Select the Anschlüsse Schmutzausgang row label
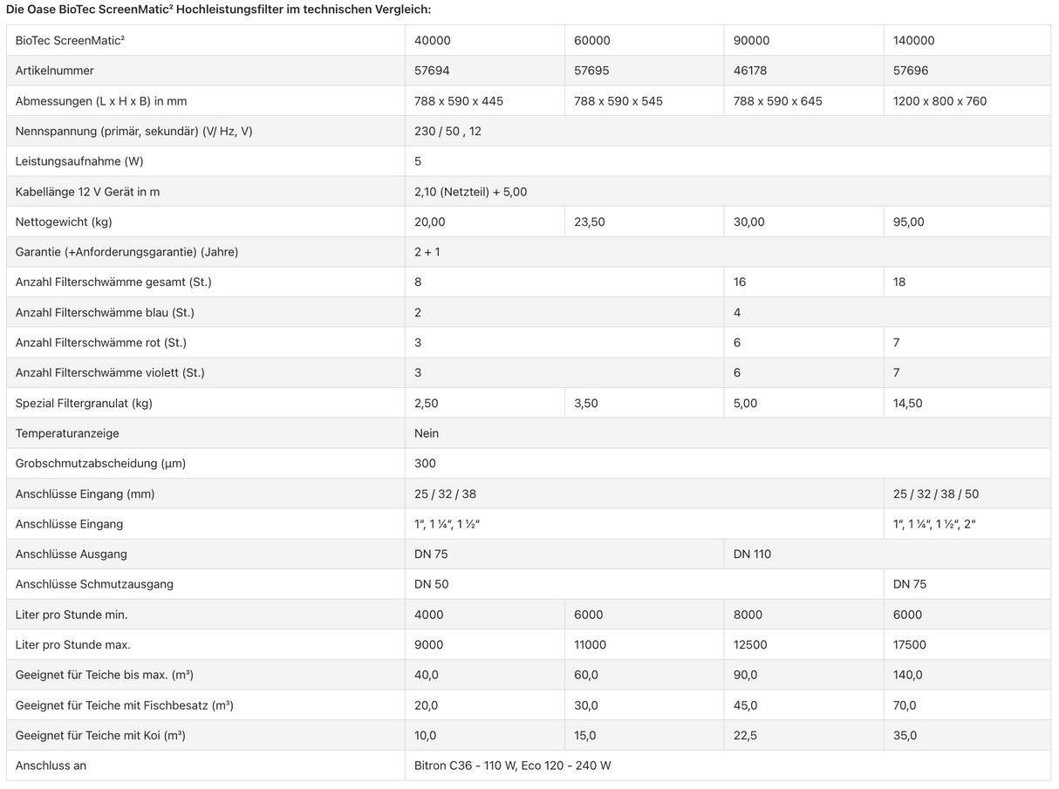 [94, 584]
